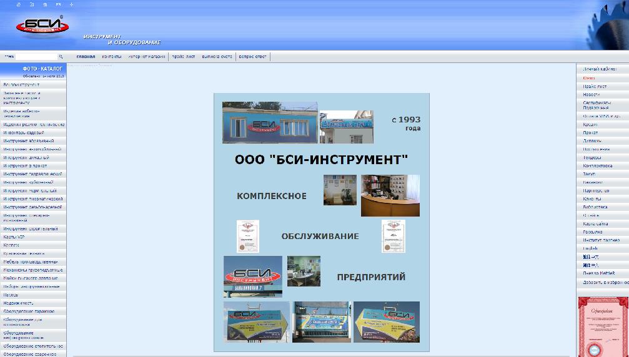Focus the site search input field
The width and height of the screenshot is (629, 357).
click(36, 57)
